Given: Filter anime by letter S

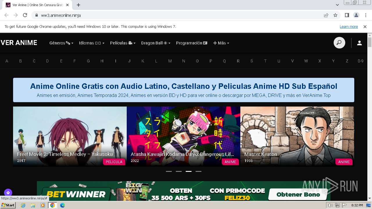Looking at the screenshot, I should (x=252, y=61).
